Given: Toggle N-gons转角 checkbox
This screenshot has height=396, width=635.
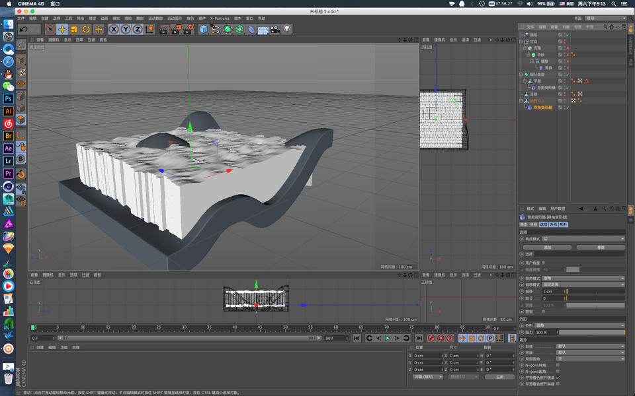Looking at the screenshot, I should click(x=558, y=365).
